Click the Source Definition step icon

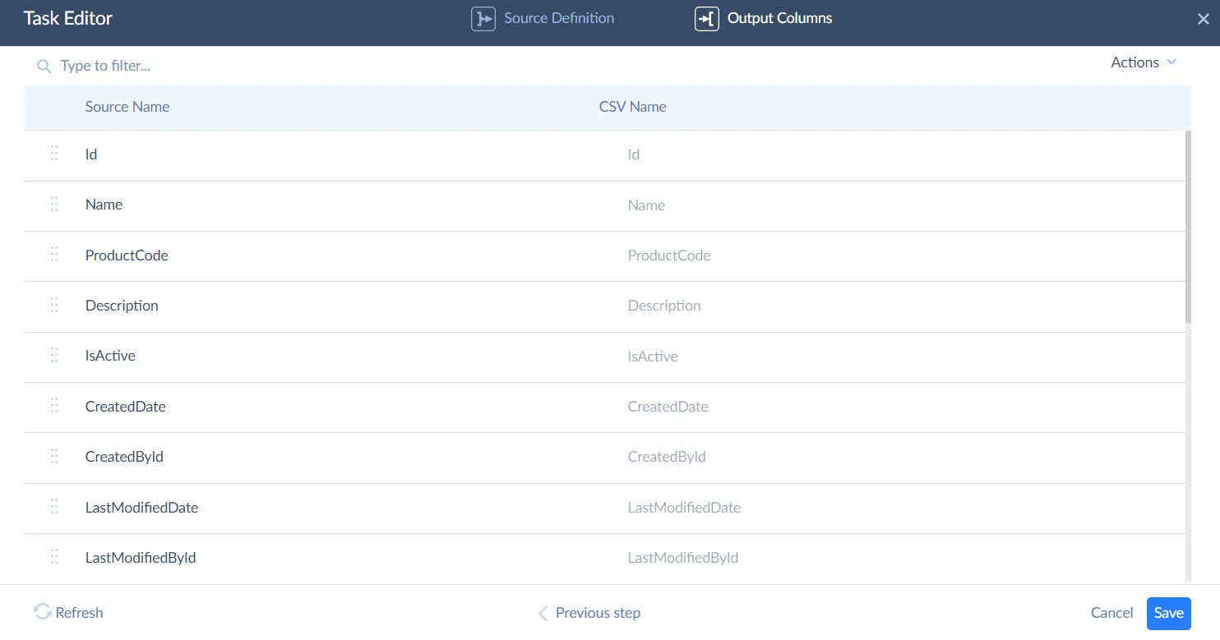pyautogui.click(x=484, y=17)
